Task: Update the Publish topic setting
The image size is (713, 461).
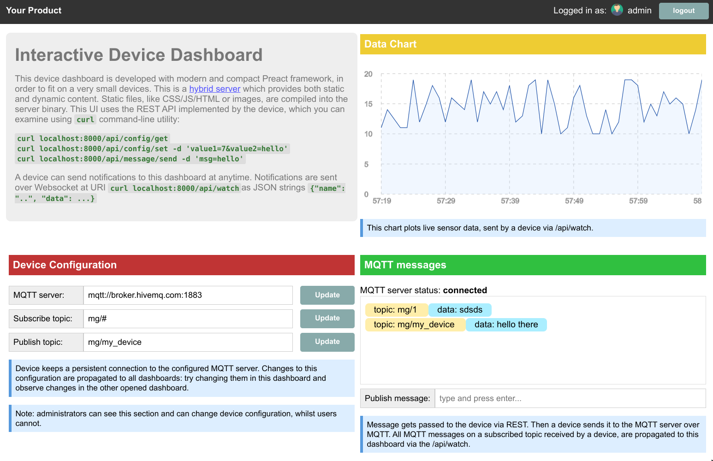Action: click(327, 342)
